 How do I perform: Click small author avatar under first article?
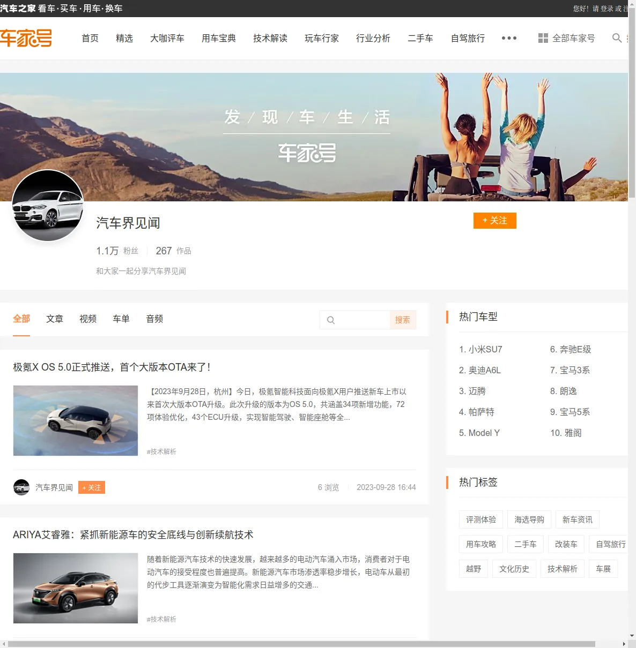(x=21, y=487)
